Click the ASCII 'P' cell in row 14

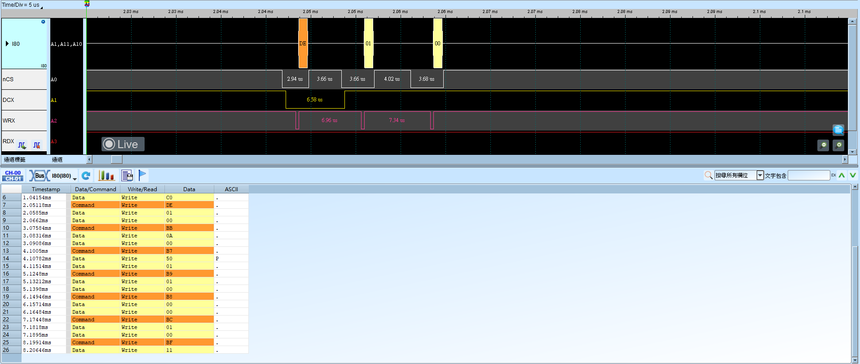click(x=231, y=259)
